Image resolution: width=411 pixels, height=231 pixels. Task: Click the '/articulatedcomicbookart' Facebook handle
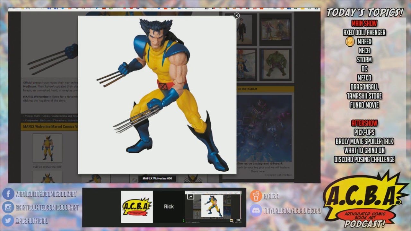tap(47, 194)
